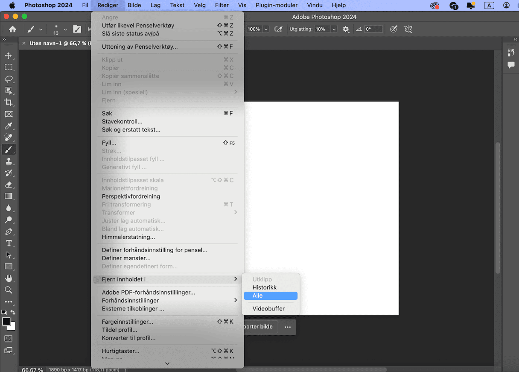This screenshot has height=372, width=519.
Task: Select the Pen tool
Action: tap(9, 231)
